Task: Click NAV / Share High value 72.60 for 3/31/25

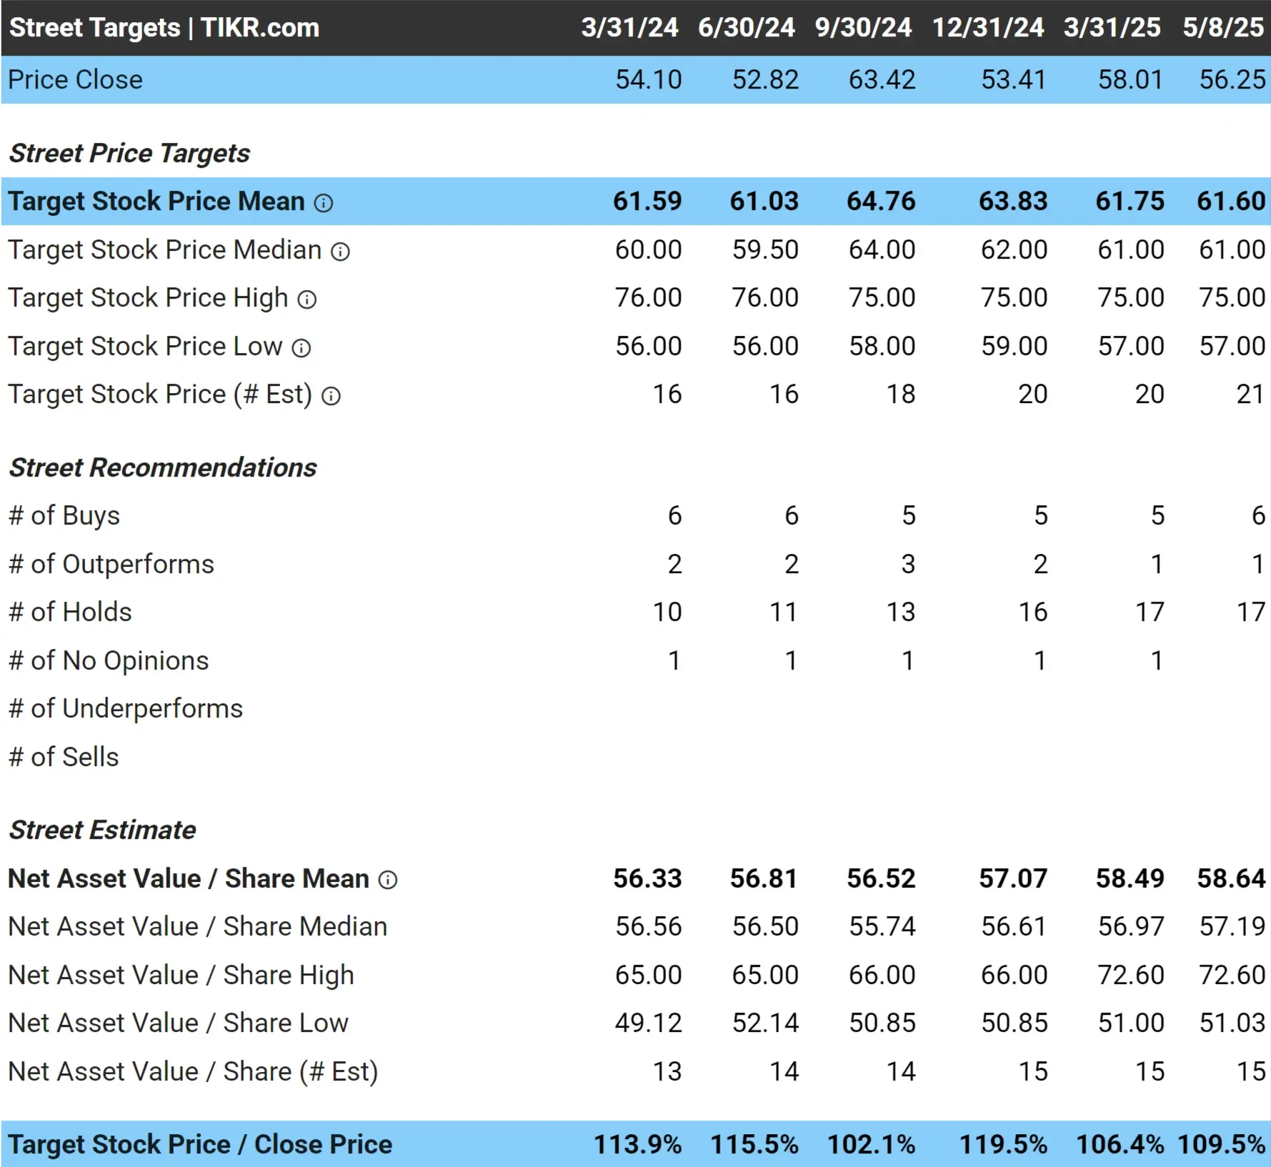Action: 1131,975
